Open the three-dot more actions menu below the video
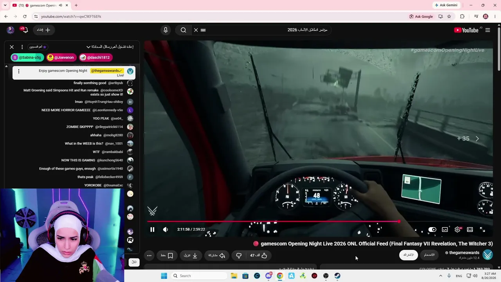Image resolution: width=501 pixels, height=282 pixels. [x=149, y=255]
